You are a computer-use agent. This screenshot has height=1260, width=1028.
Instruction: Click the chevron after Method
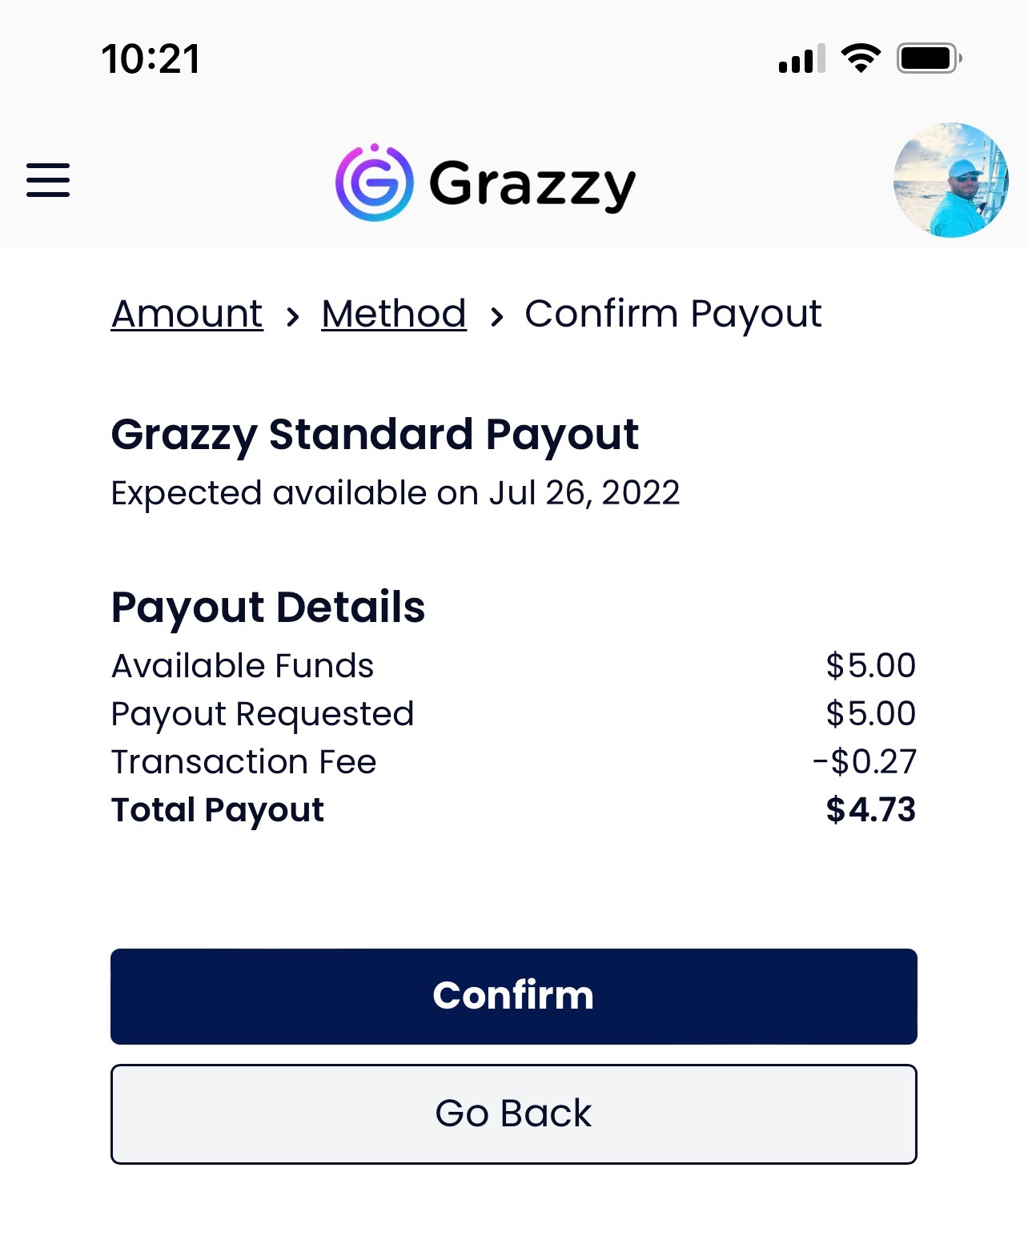[496, 317]
